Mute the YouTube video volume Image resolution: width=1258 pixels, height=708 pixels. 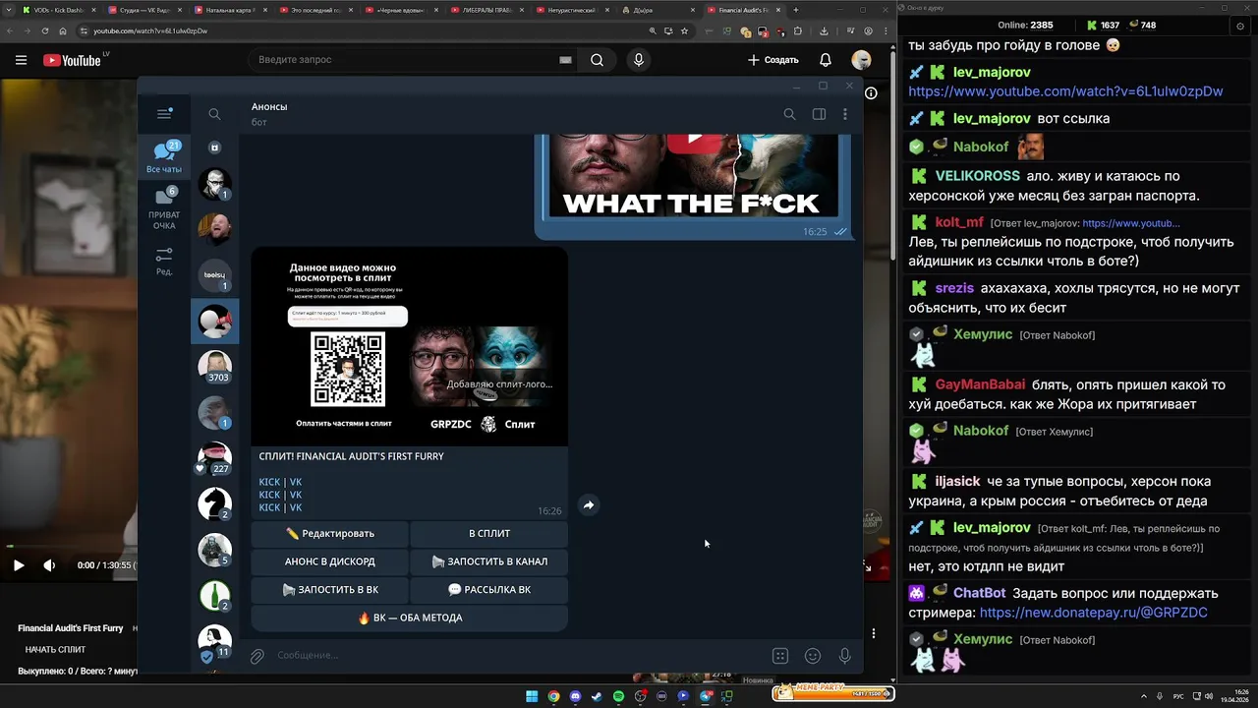coord(49,565)
